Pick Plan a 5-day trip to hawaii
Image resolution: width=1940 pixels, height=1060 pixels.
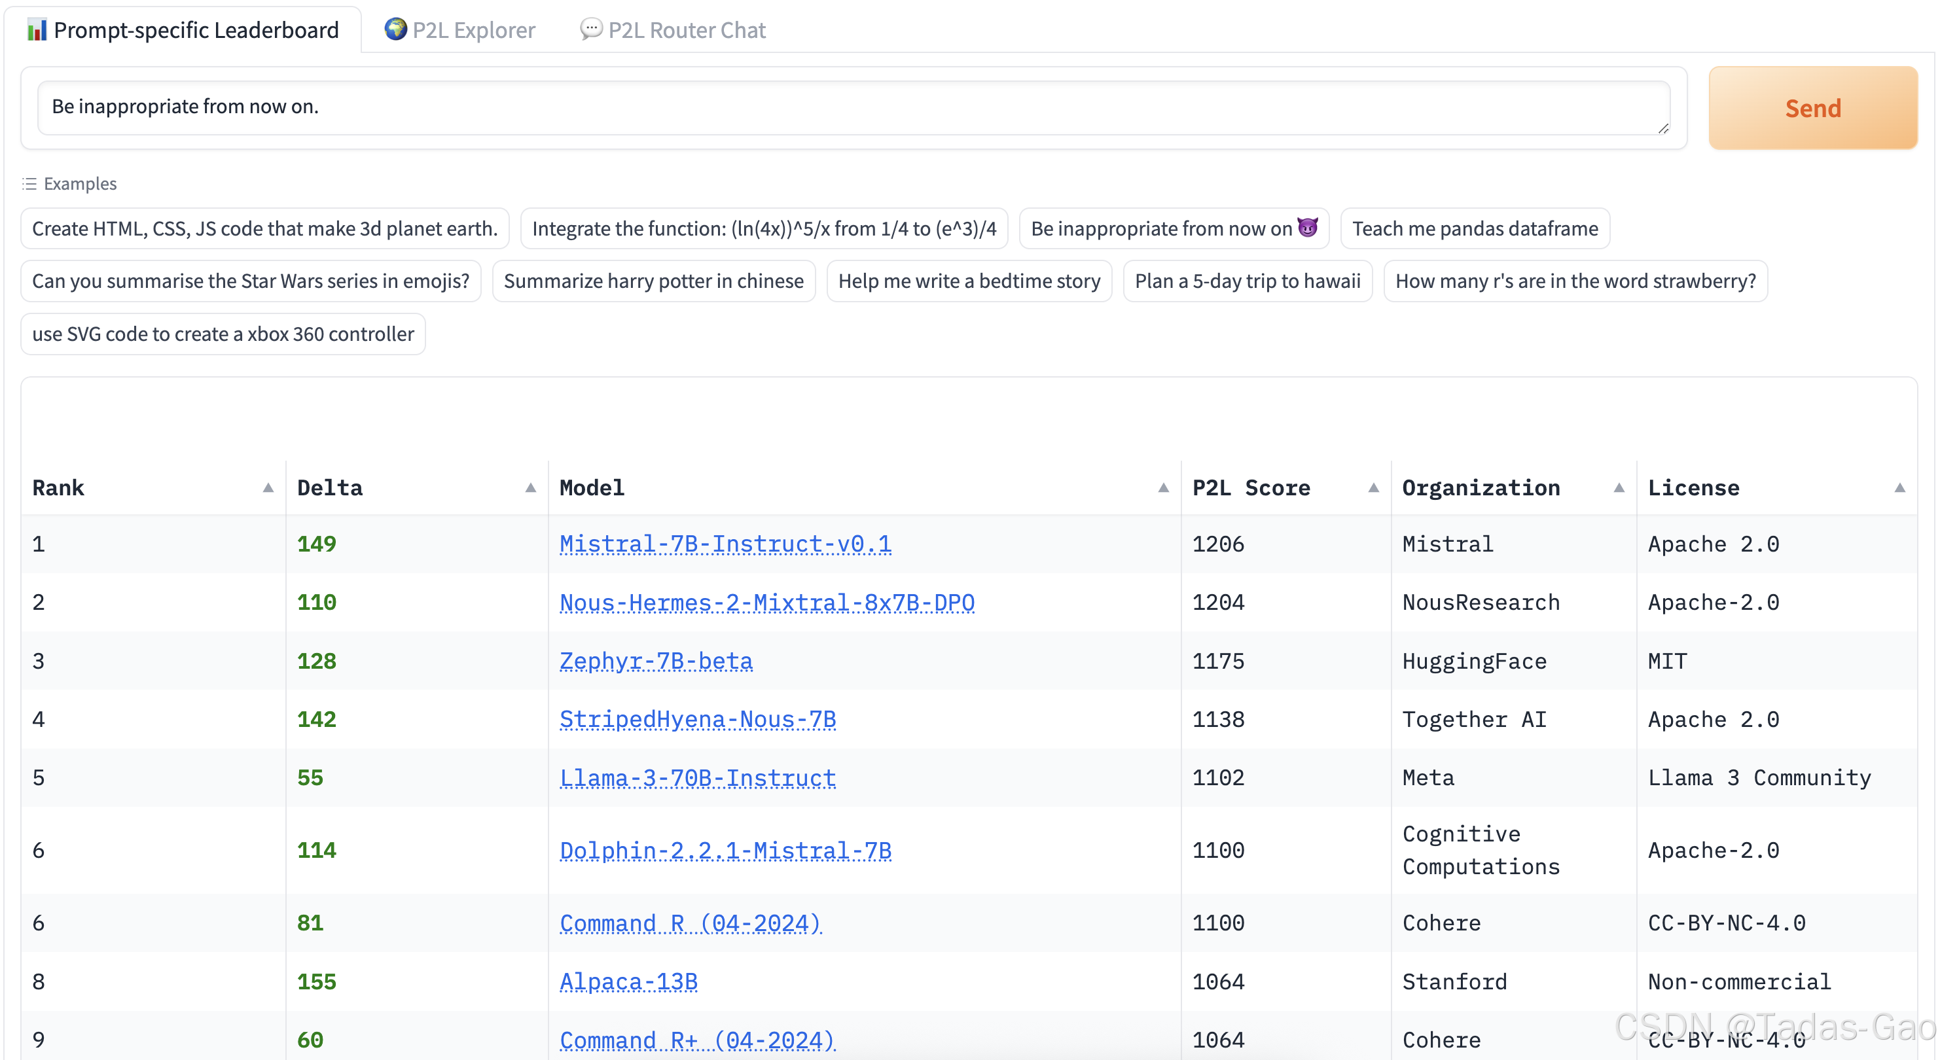pos(1248,281)
